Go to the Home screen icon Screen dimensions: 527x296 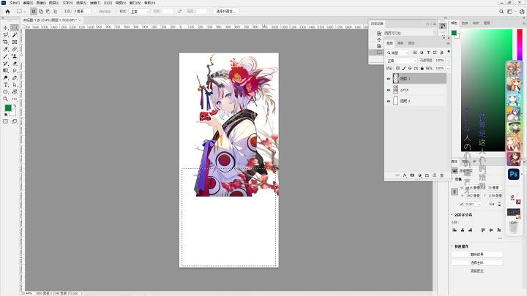[x=7, y=12]
